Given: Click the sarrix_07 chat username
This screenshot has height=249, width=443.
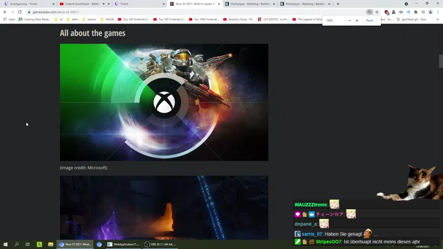Looking at the screenshot, I should tap(312, 234).
